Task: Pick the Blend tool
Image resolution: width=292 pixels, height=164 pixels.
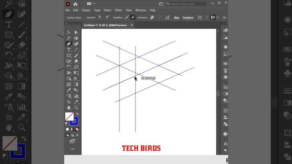Action: (76, 90)
